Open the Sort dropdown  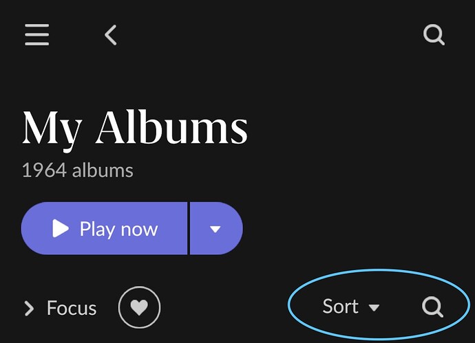point(351,307)
